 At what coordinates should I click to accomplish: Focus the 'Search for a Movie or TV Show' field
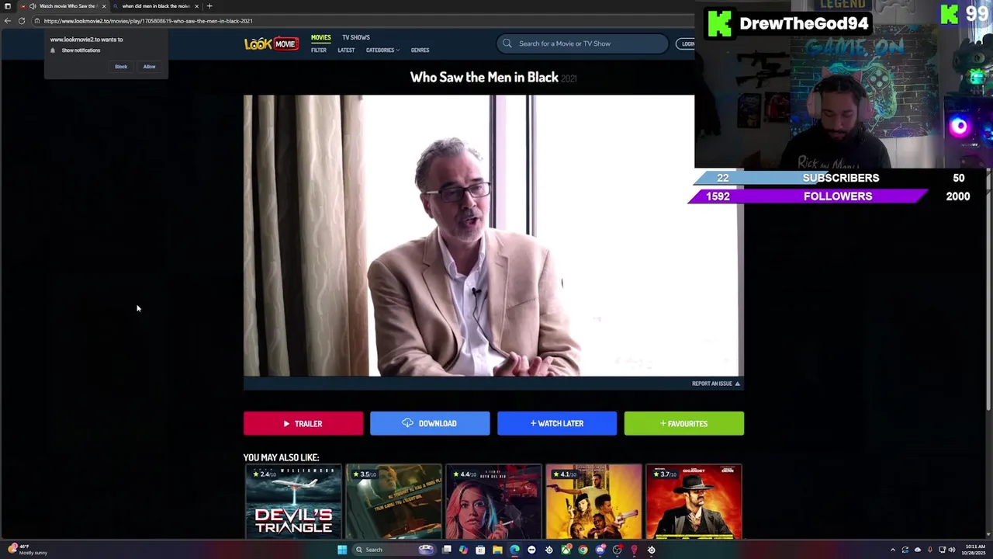[583, 43]
